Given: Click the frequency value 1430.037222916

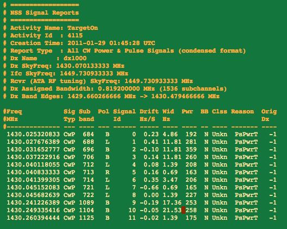Looking at the screenshot, I should tap(33, 157).
